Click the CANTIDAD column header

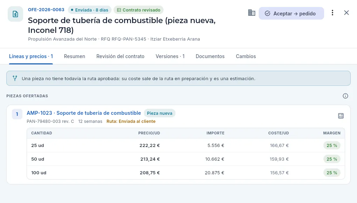pos(42,133)
